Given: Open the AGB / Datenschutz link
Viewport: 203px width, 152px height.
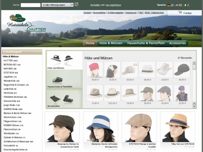Looking at the screenshot, I should coord(154,13).
